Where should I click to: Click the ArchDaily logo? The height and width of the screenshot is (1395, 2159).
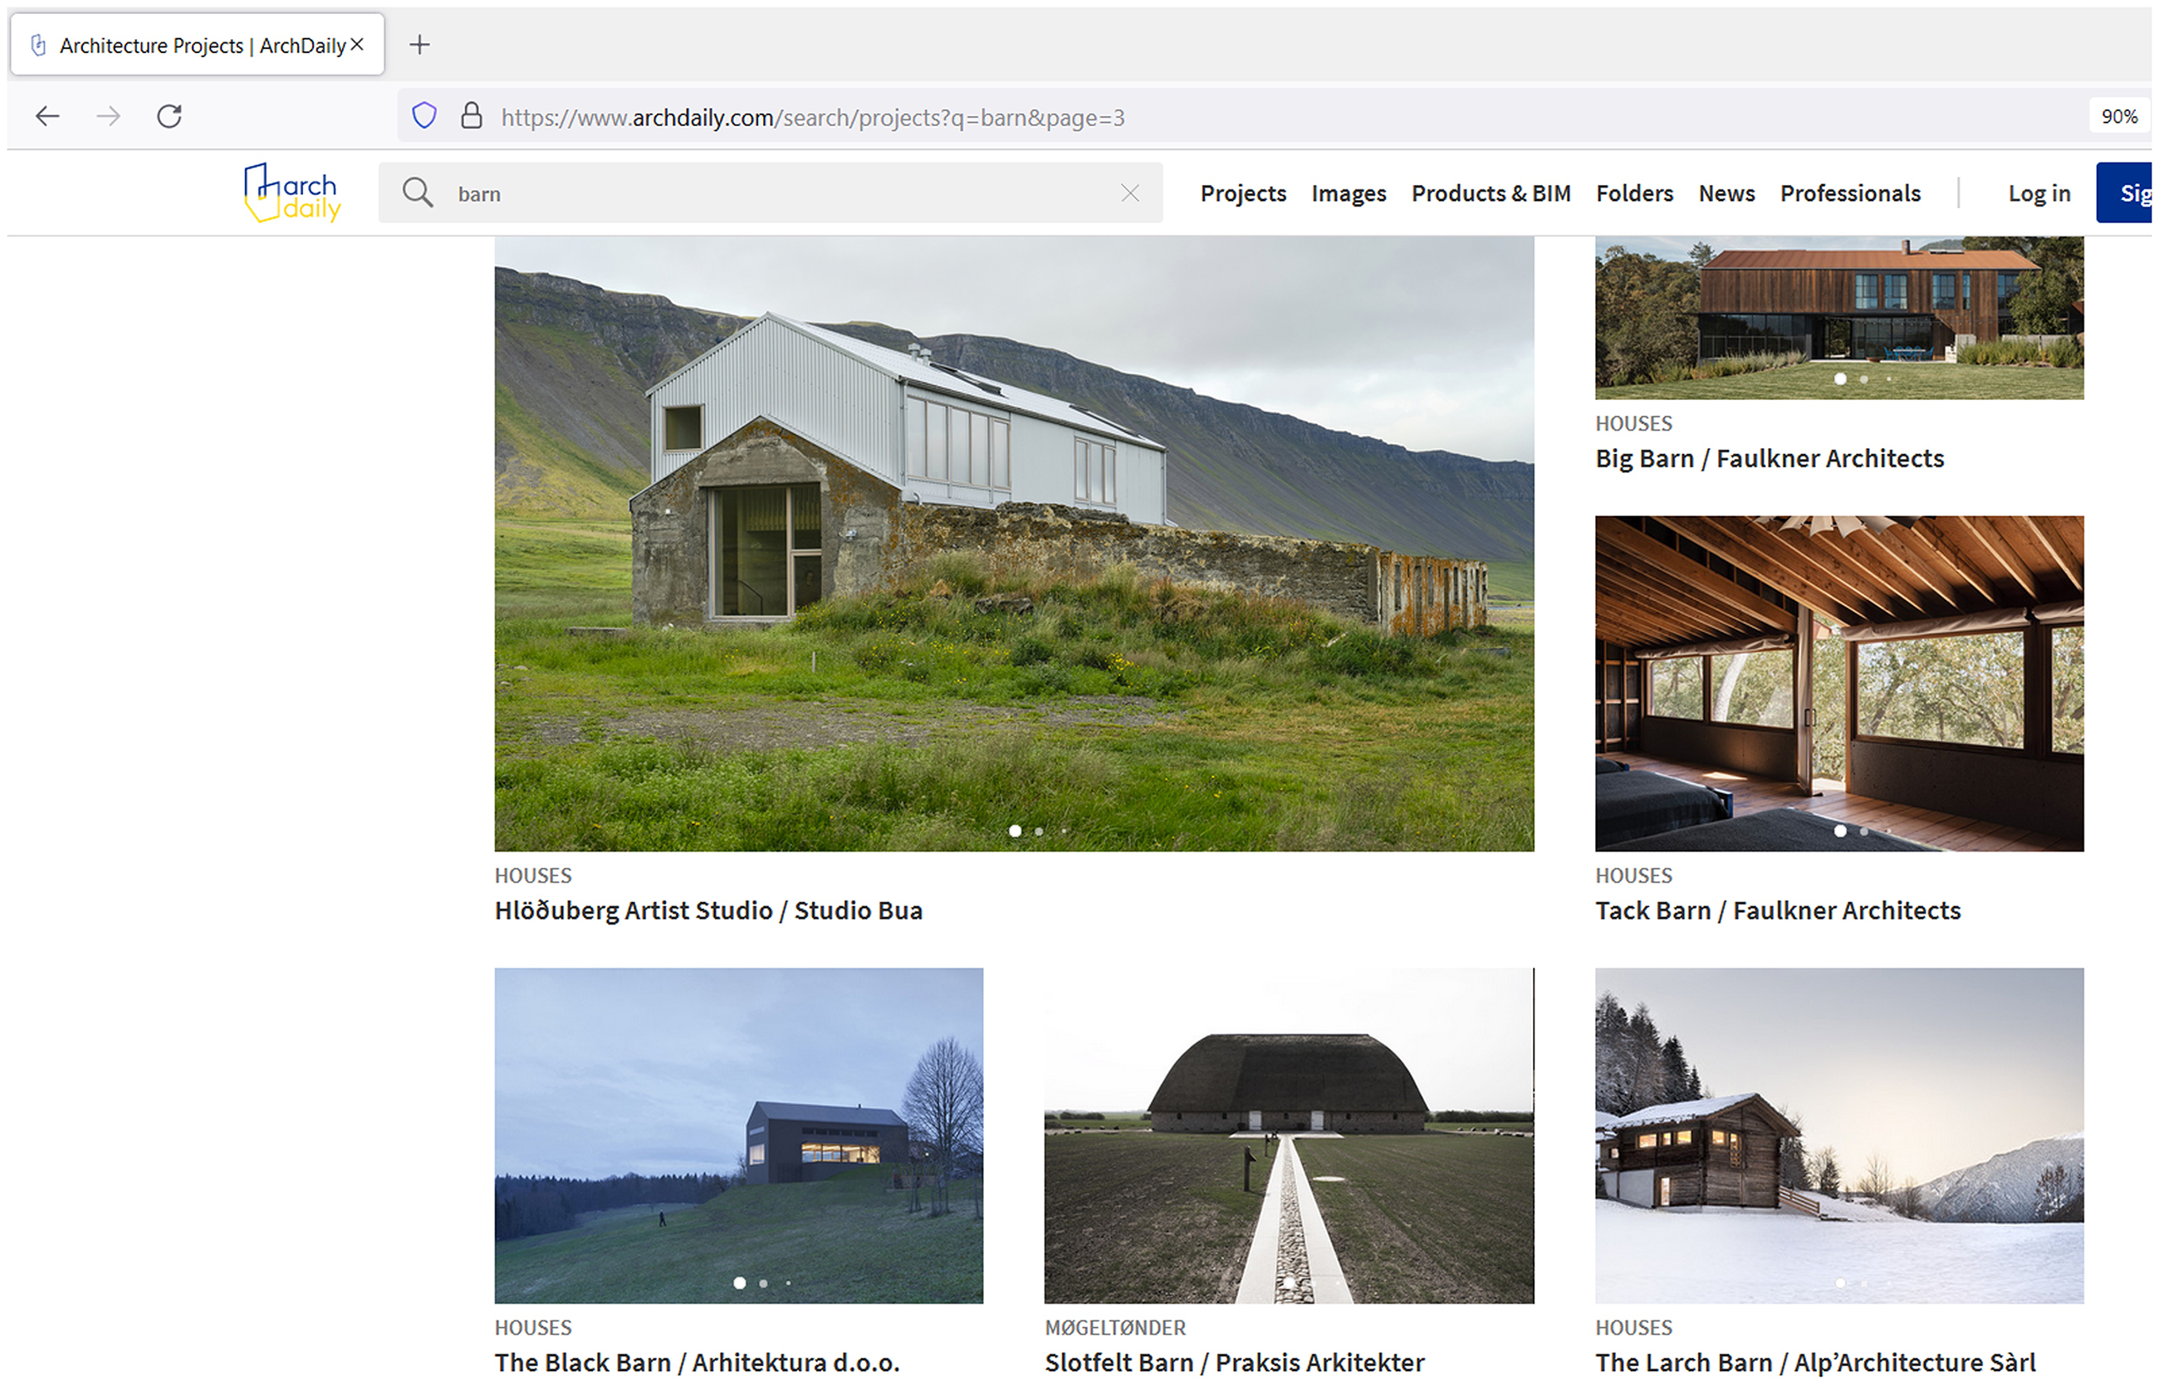[x=291, y=192]
